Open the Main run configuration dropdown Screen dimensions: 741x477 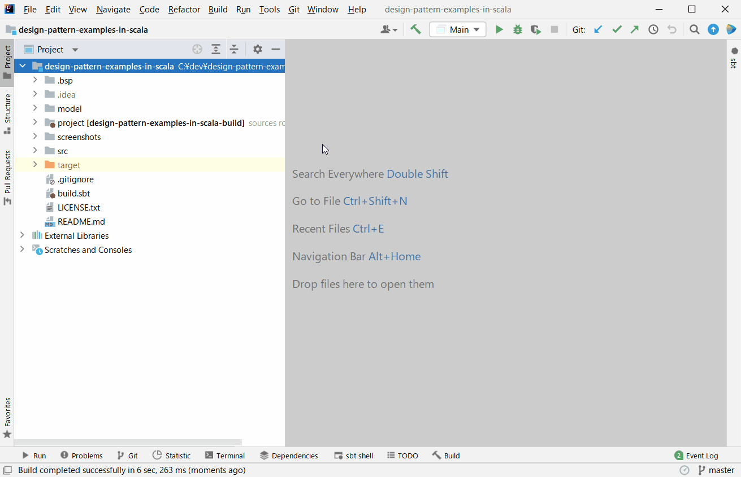[458, 29]
